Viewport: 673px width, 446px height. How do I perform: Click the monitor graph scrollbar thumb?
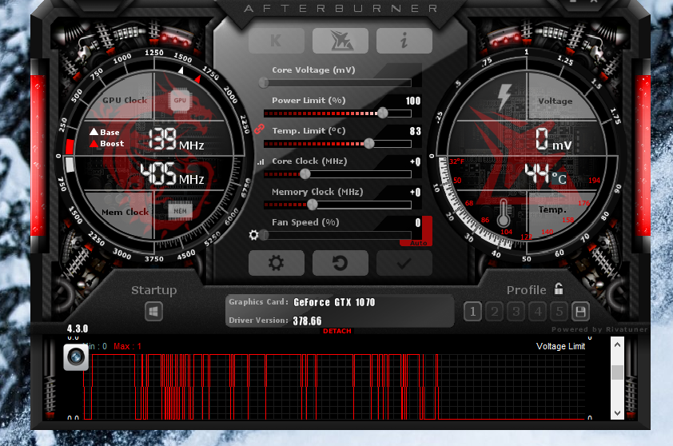click(617, 372)
